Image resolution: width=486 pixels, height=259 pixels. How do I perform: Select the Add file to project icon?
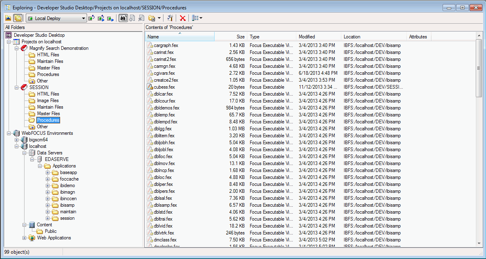click(x=132, y=18)
